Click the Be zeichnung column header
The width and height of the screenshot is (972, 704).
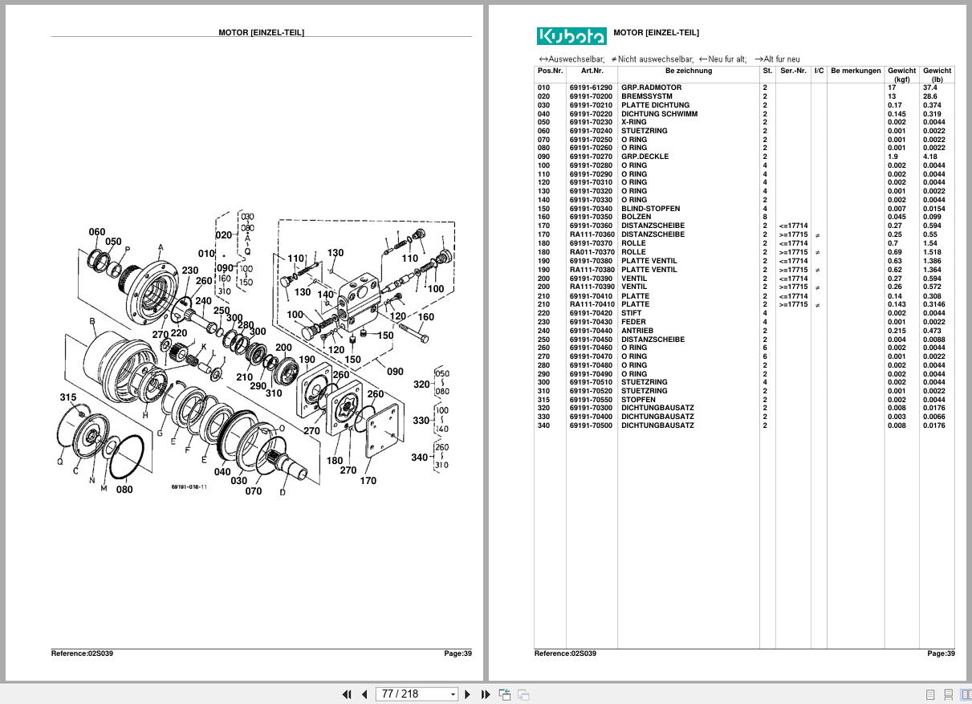click(689, 71)
